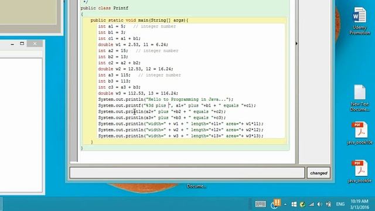Open the clock showing 10:19 AM

359,201
